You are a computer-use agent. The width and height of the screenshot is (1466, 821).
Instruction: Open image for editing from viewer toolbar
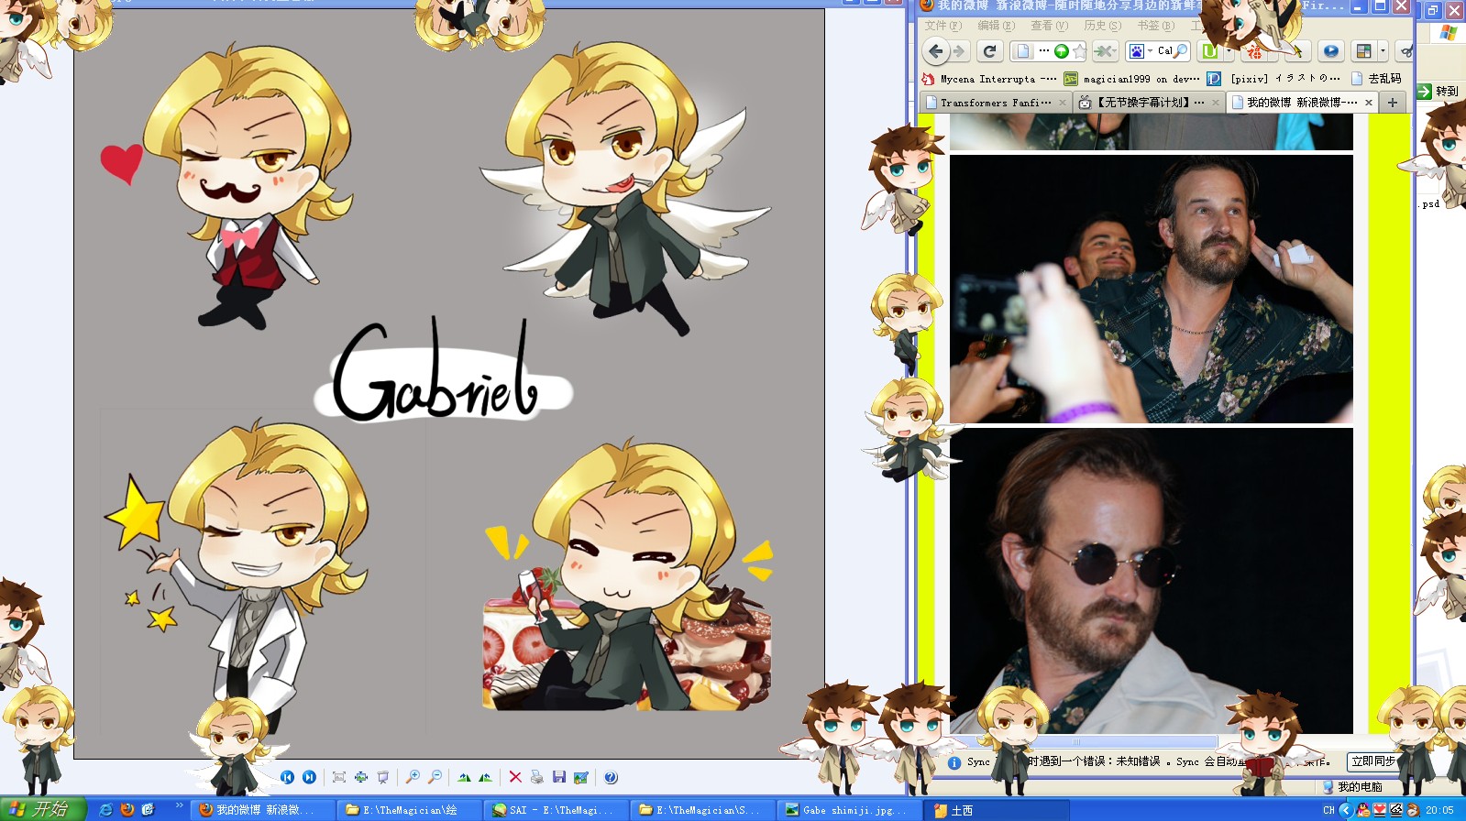581,777
